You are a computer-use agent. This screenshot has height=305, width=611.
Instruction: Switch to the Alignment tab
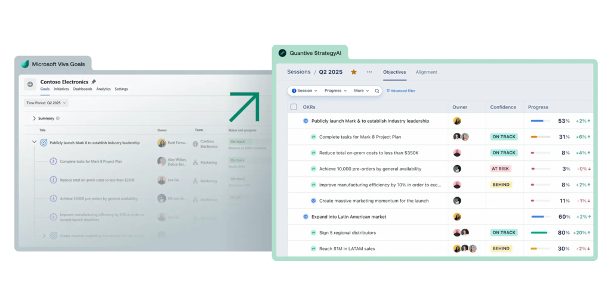point(426,72)
